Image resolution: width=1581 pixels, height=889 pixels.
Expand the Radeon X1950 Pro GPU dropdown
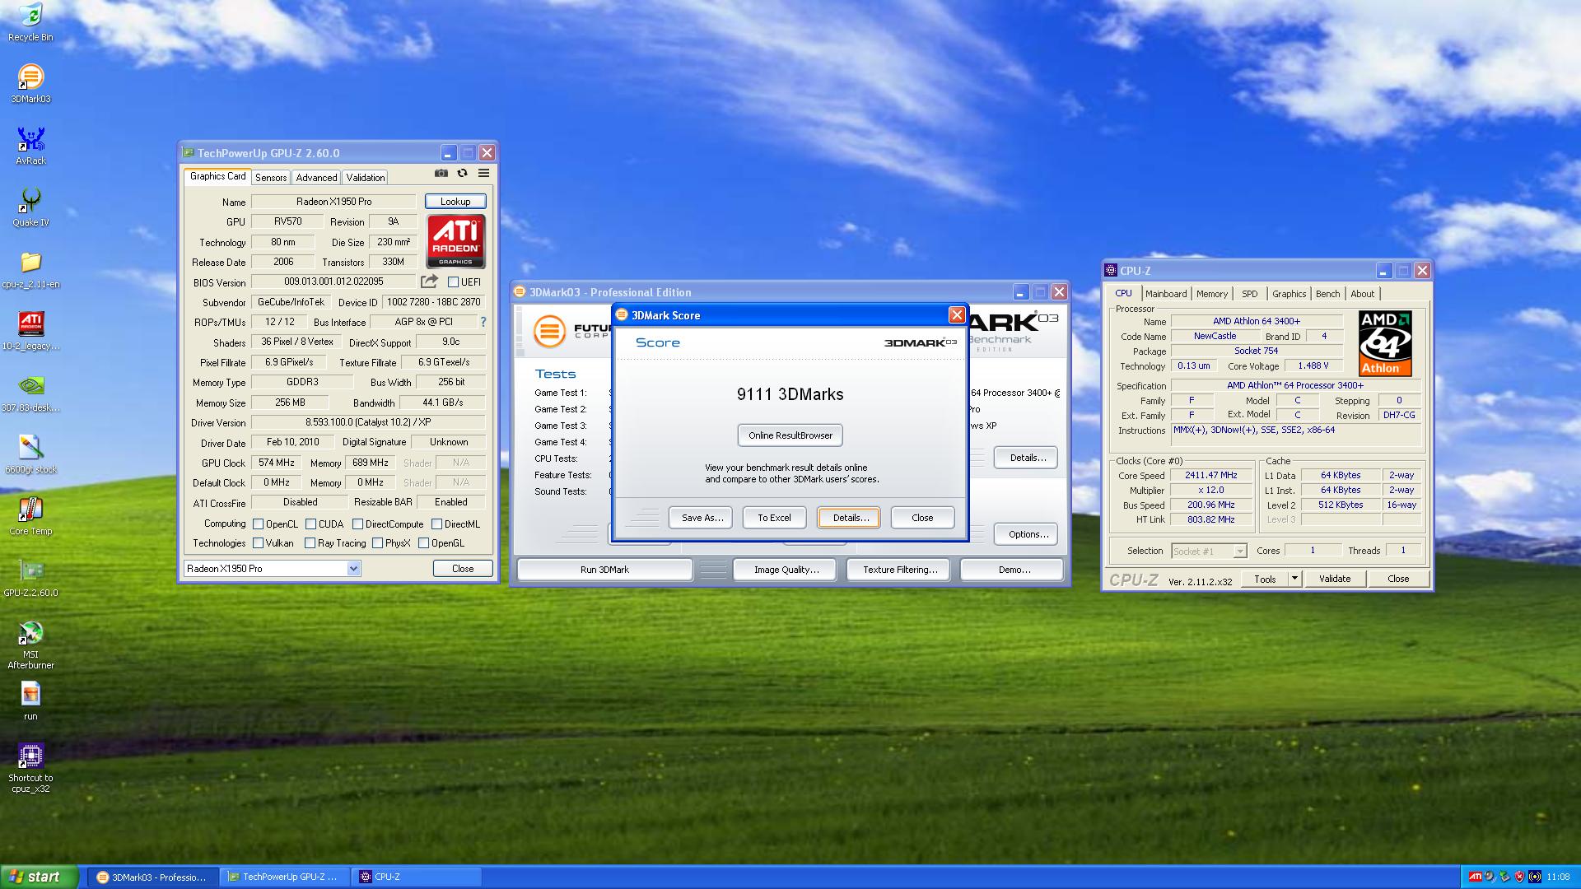tap(353, 569)
